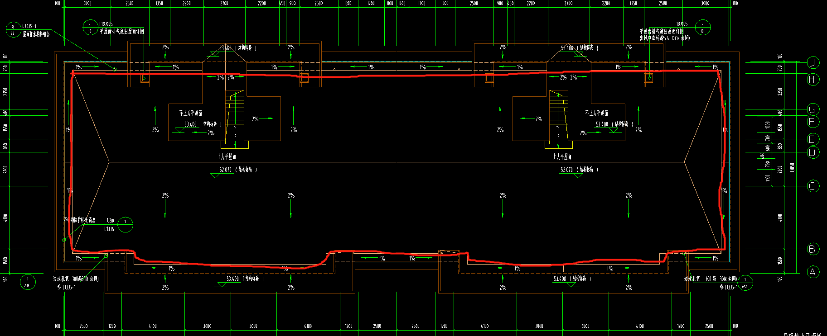The width and height of the screenshot is (827, 336).
Task: Pick the axis bubble labeled E
Action: click(x=813, y=139)
